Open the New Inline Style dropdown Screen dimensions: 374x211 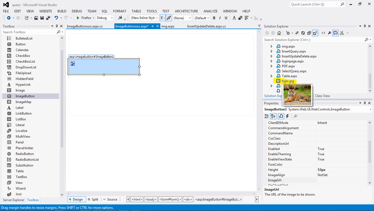[x=144, y=18]
